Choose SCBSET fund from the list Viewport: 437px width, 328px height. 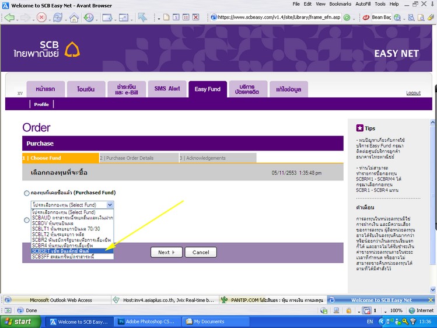(x=72, y=251)
